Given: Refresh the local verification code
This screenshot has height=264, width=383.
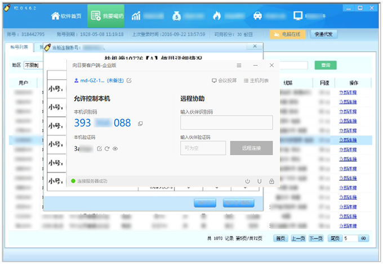Looking at the screenshot, I should [x=107, y=149].
